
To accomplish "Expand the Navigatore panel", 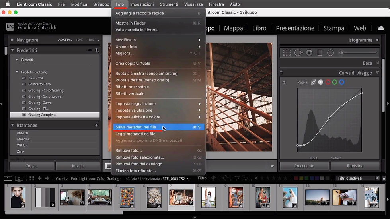I will [x=12, y=40].
